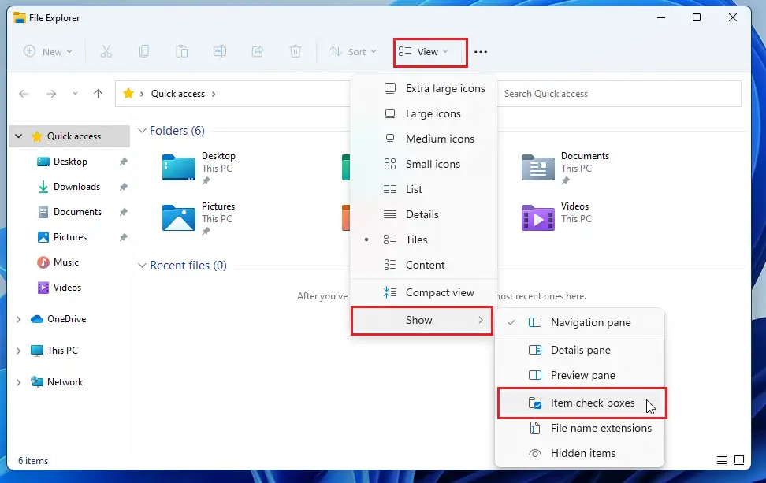Open the Desktop folder tile icon
This screenshot has width=766, height=483.
pos(179,168)
